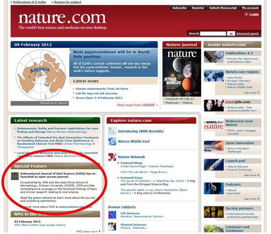Screen dimensions: 271x234
Task: Open Osteoporosis, frailty and fracture article
Action: point(57,130)
